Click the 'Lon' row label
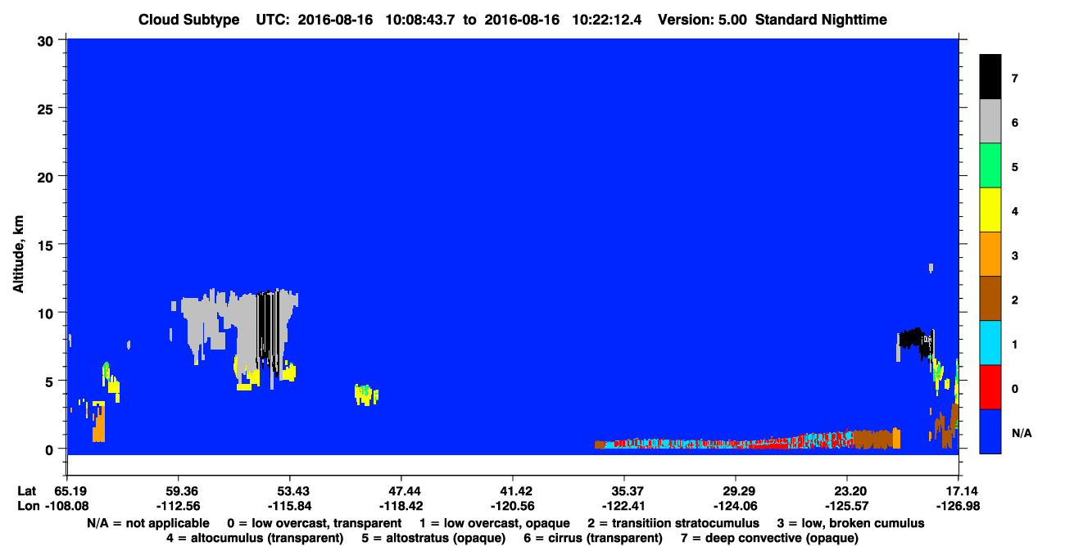This screenshot has width=1065, height=546. [x=28, y=505]
